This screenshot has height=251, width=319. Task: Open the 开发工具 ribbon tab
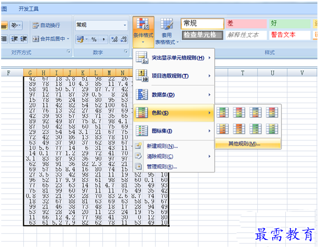coord(28,9)
